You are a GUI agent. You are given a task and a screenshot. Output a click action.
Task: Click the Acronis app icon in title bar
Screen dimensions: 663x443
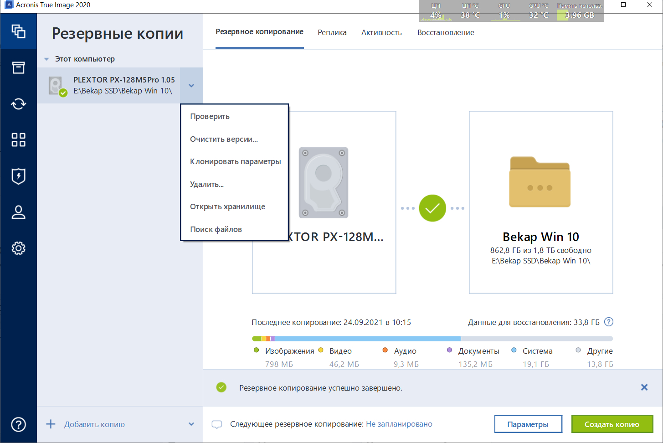[x=9, y=5]
